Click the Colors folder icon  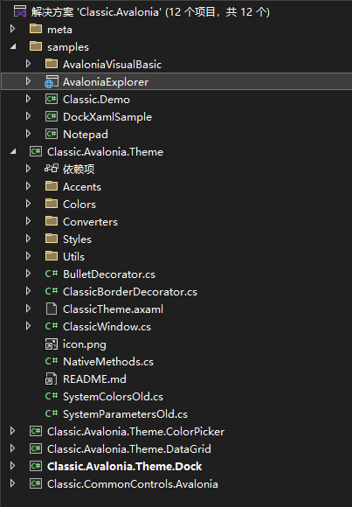click(x=52, y=204)
